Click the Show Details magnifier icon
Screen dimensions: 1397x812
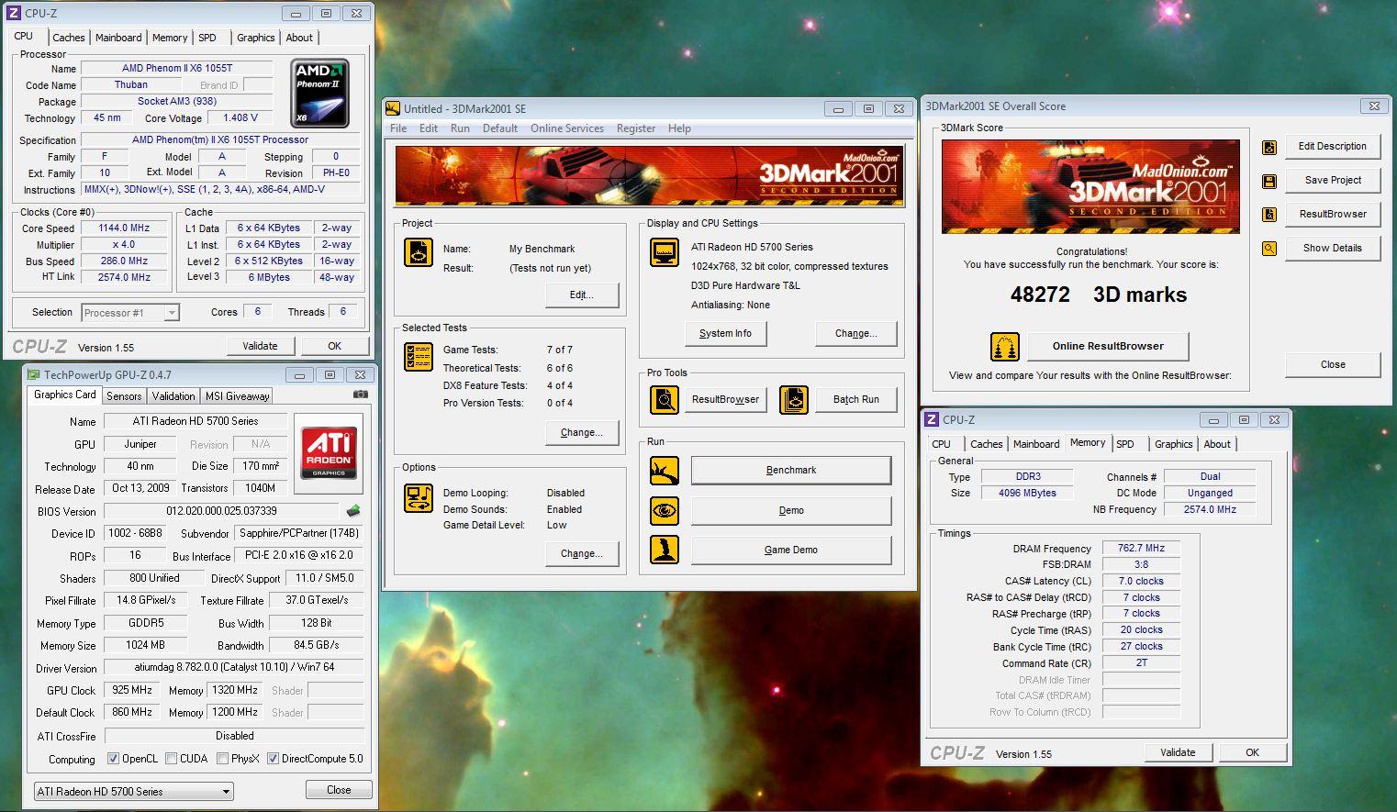tap(1269, 249)
